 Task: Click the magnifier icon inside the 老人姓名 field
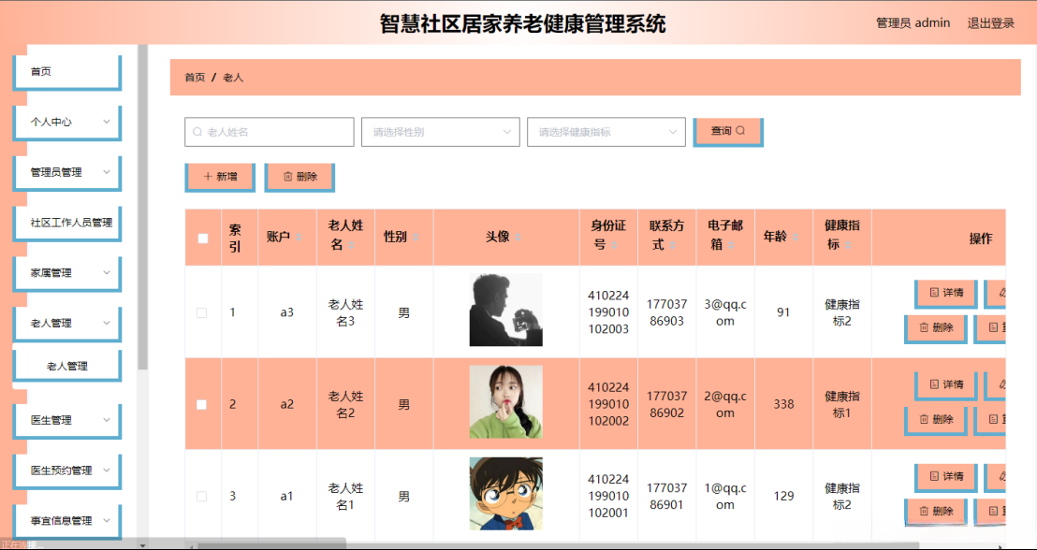[196, 131]
